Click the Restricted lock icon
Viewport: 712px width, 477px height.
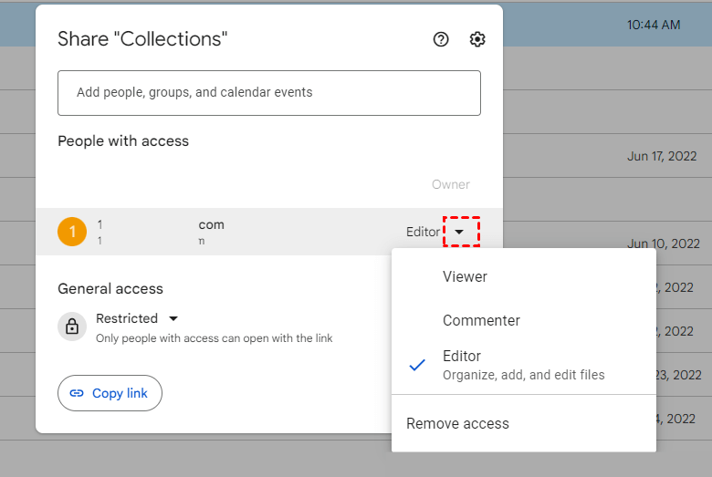(x=72, y=327)
